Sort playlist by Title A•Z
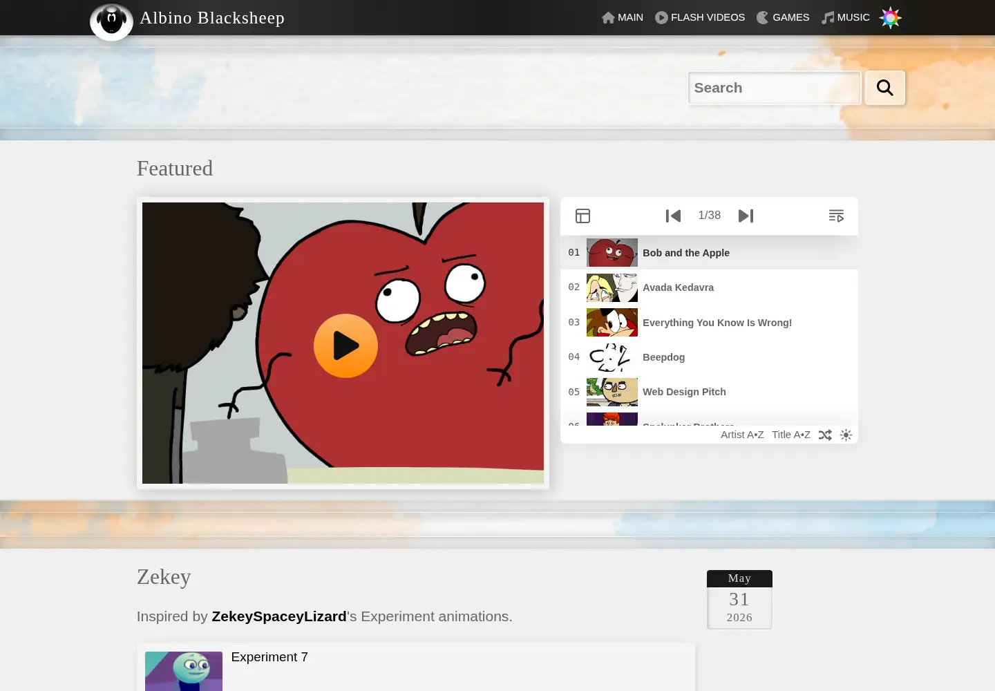This screenshot has height=691, width=995. (791, 435)
